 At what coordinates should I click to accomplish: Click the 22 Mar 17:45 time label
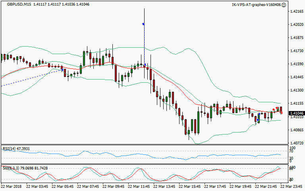tap(215, 186)
